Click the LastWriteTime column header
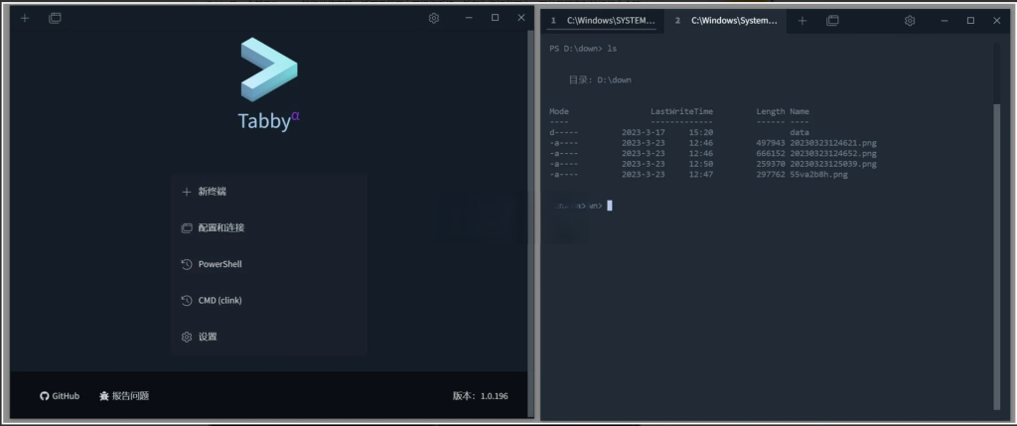 point(681,111)
